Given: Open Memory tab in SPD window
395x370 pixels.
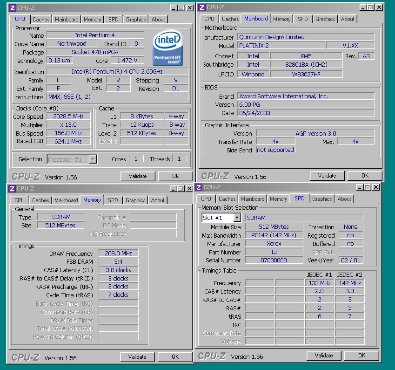Looking at the screenshot, I should click(278, 199).
